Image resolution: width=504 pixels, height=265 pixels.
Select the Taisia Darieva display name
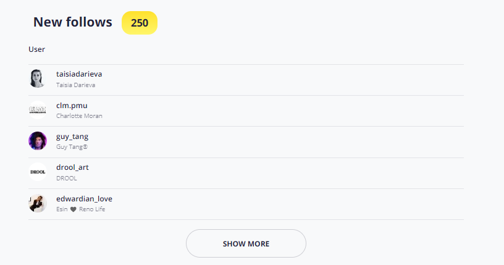pos(75,85)
